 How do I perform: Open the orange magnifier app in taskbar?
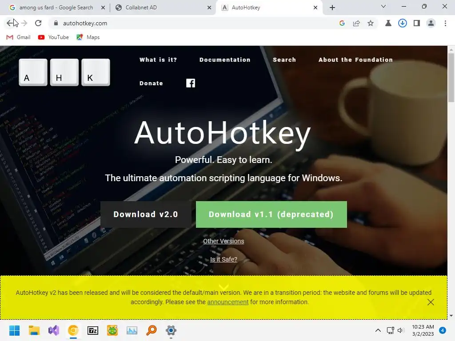click(x=152, y=330)
